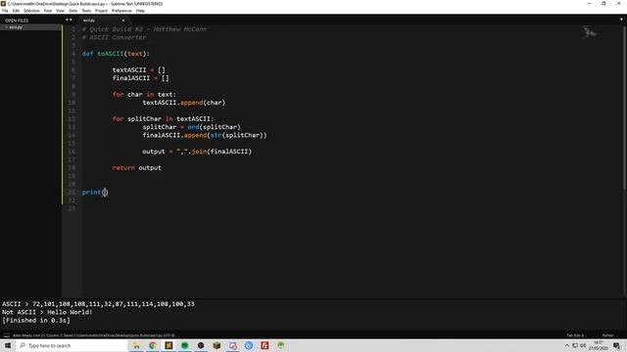Viewport: 627px width, 352px height.
Task: Open the Edit menu
Action: click(x=16, y=11)
